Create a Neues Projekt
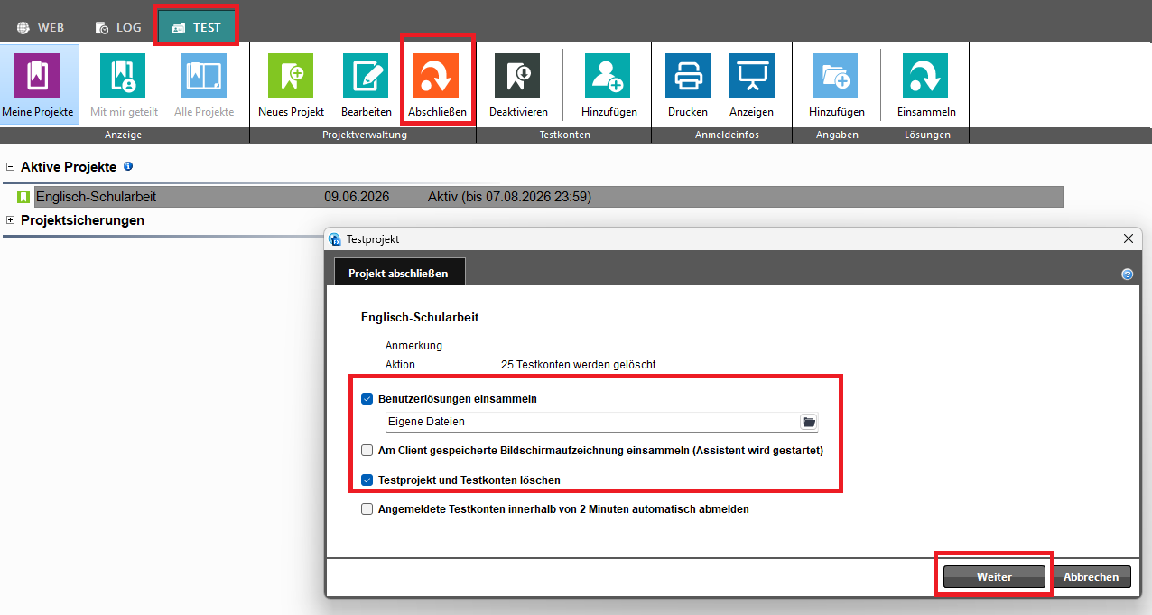Viewport: 1152px width, 615px height. point(291,75)
